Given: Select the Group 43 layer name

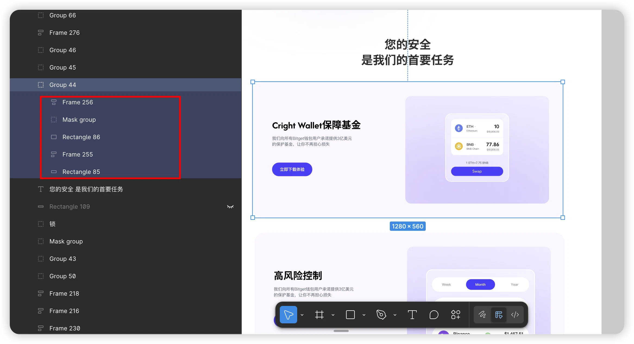Looking at the screenshot, I should tap(63, 259).
